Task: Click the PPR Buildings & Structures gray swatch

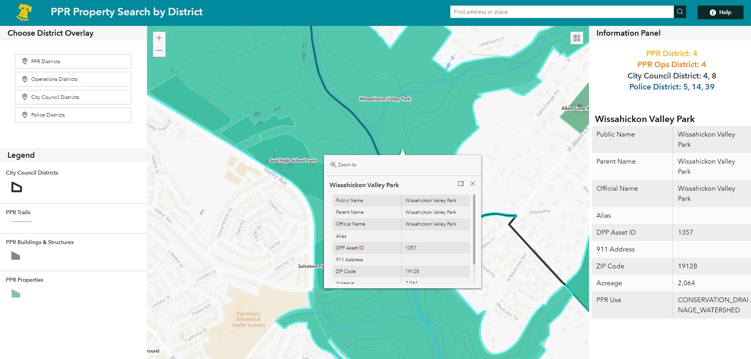Action: 16,256
